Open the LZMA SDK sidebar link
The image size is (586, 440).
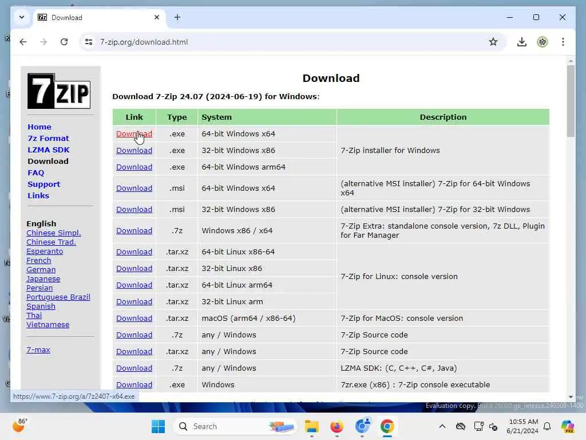(49, 150)
